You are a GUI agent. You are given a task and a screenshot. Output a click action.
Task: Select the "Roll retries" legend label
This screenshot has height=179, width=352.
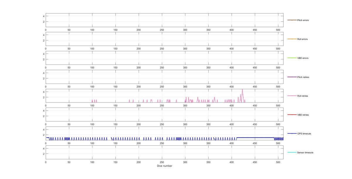click(x=302, y=96)
